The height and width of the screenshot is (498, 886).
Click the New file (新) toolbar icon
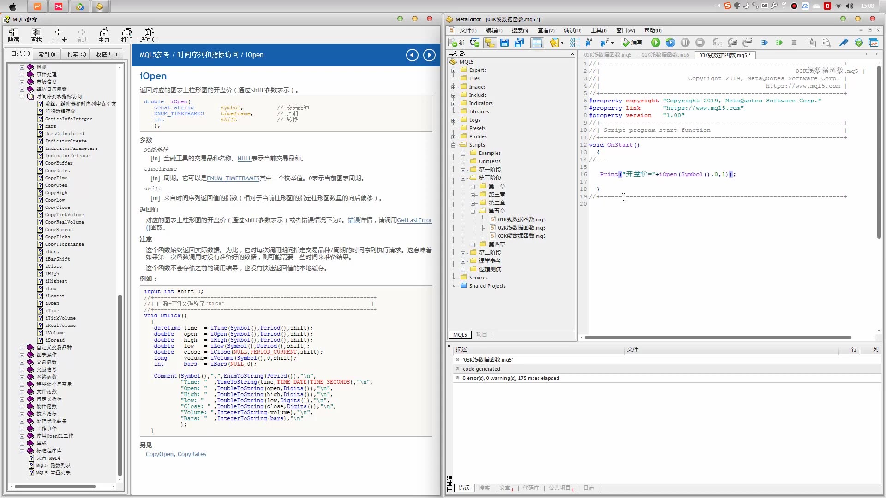456,43
